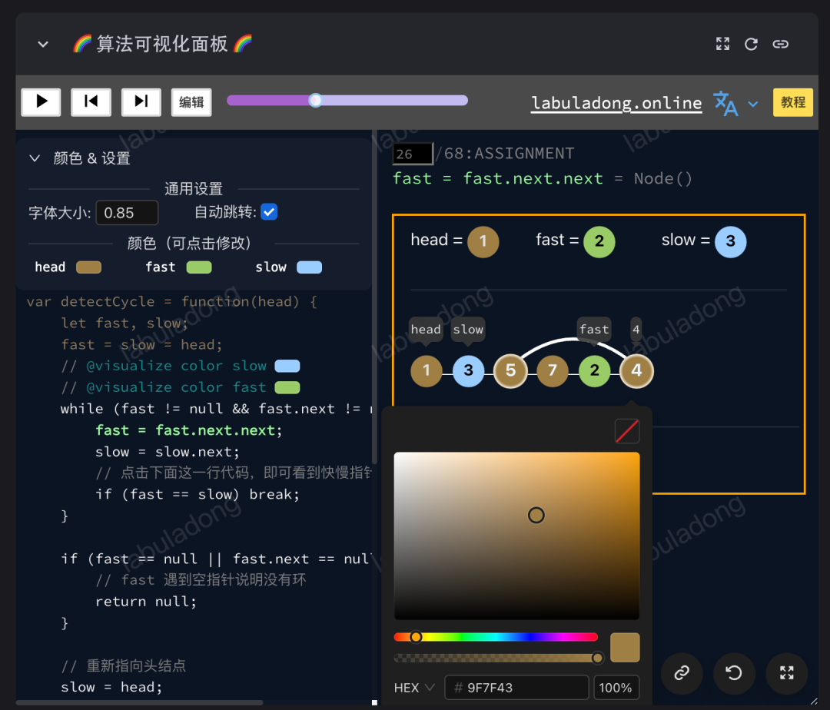Viewport: 830px width, 710px height.
Task: Click the 4 label above list
Action: (x=636, y=329)
